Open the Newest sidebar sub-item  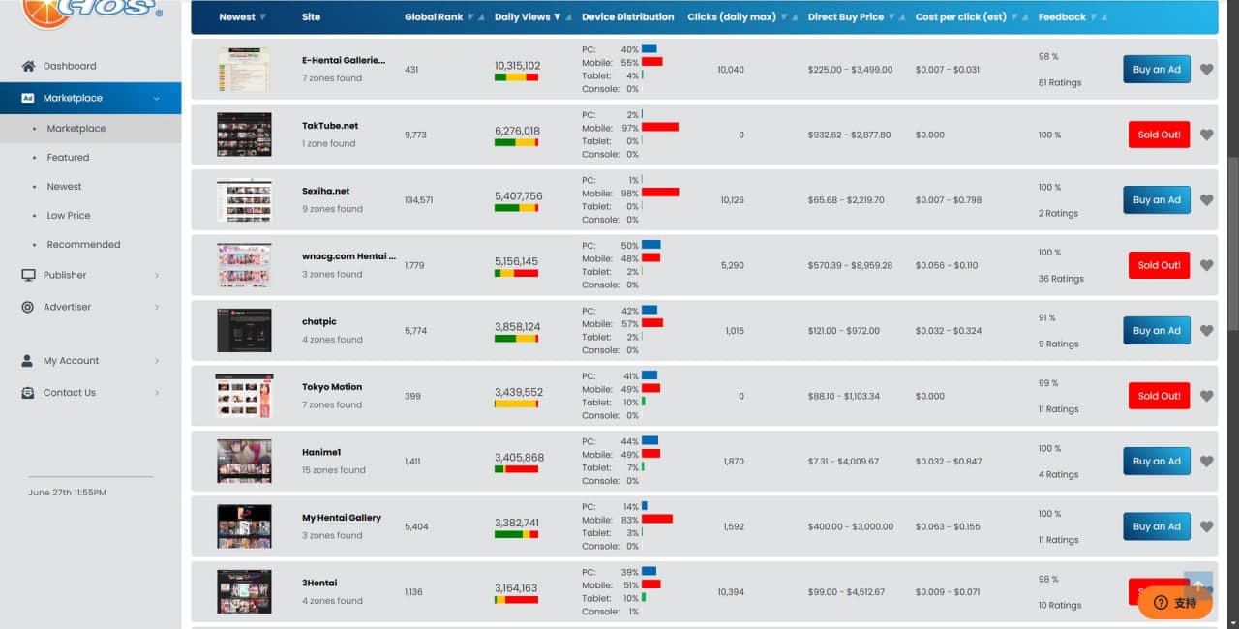tap(64, 187)
